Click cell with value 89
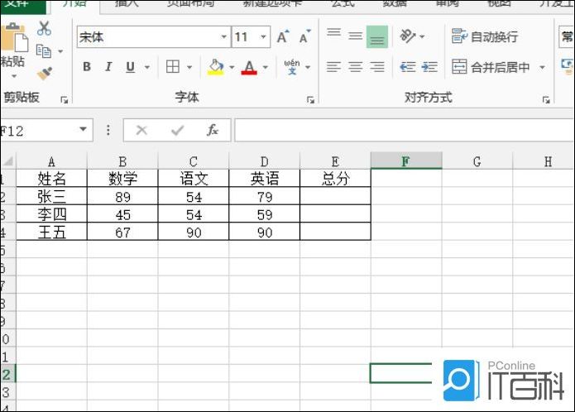The width and height of the screenshot is (575, 412). 122,196
